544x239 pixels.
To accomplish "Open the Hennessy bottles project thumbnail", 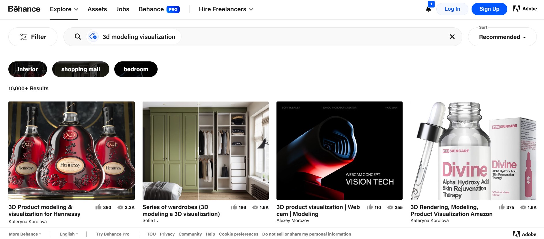I will click(72, 151).
